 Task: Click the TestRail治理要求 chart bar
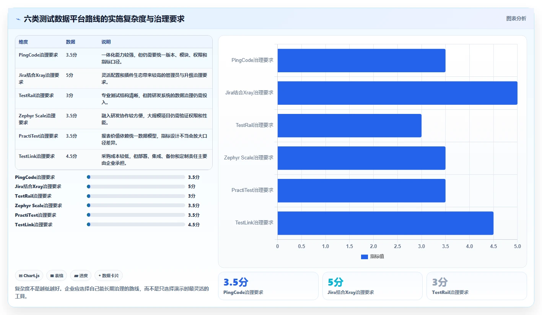(x=350, y=125)
